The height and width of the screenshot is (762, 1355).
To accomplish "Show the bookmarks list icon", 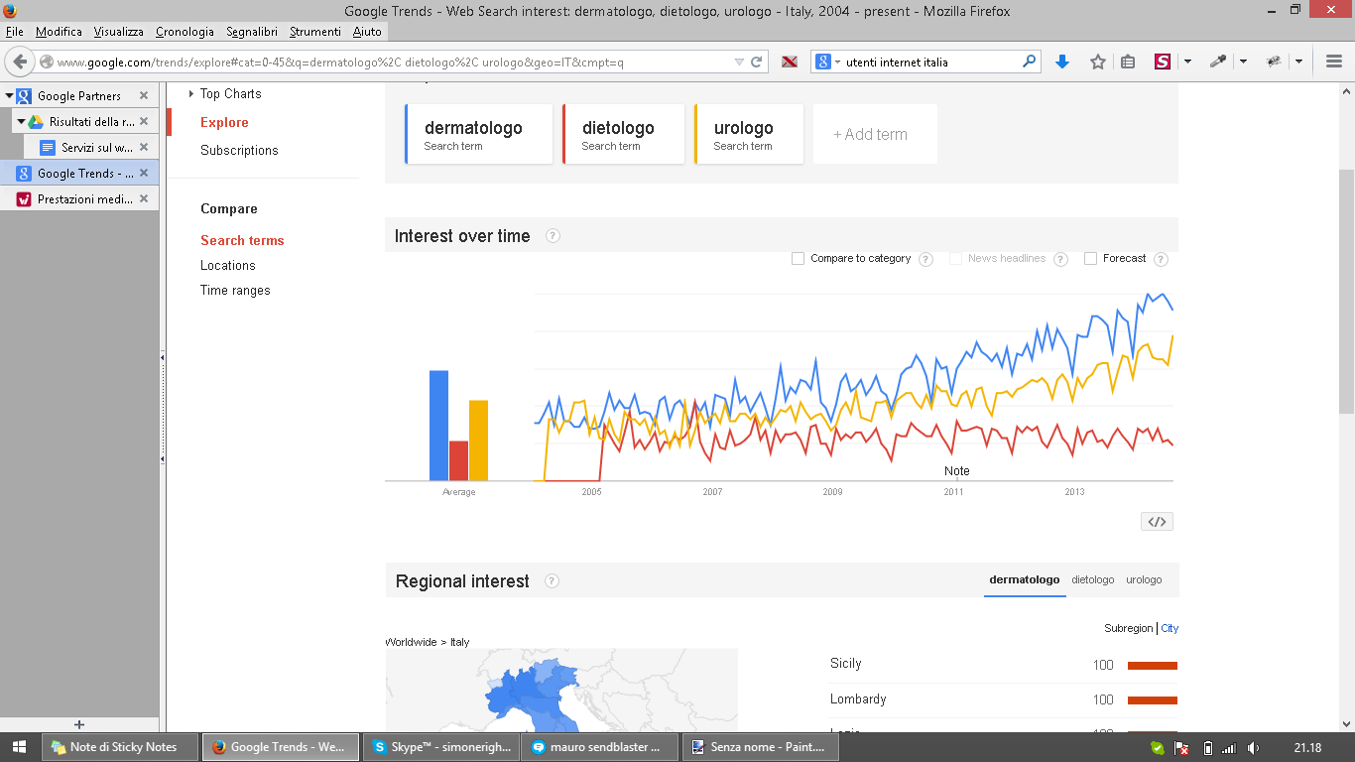I will click(1128, 62).
